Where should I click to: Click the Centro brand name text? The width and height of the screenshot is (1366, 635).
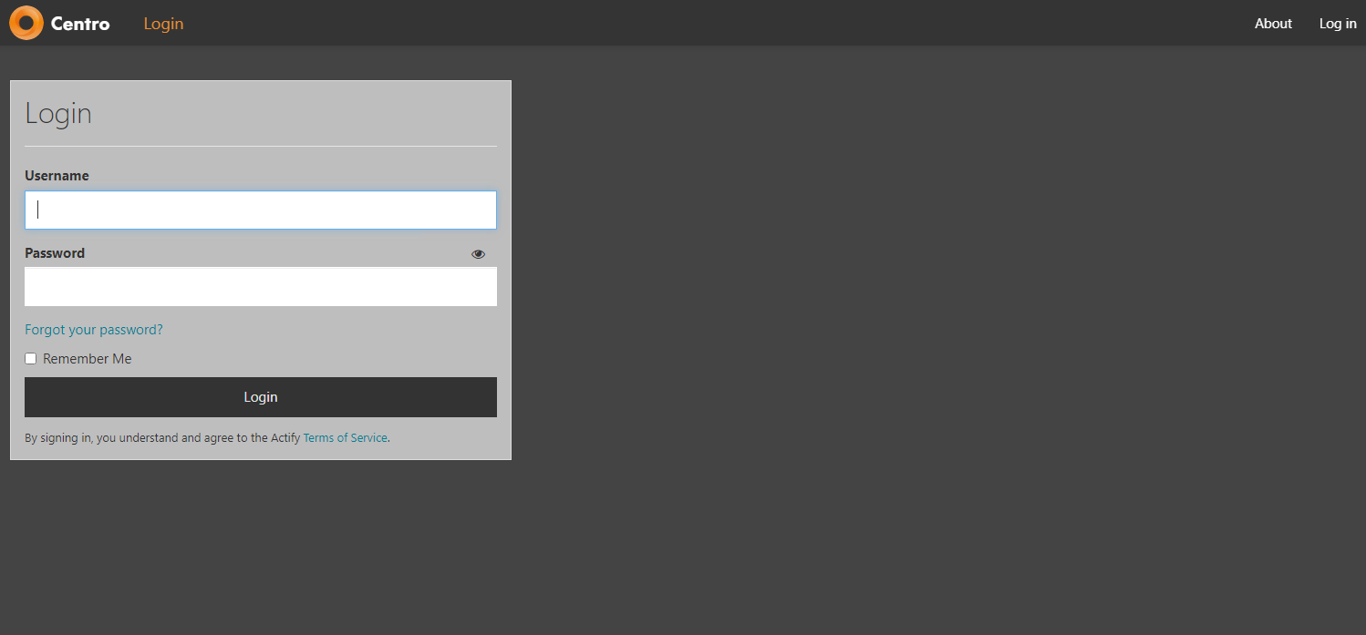point(80,24)
